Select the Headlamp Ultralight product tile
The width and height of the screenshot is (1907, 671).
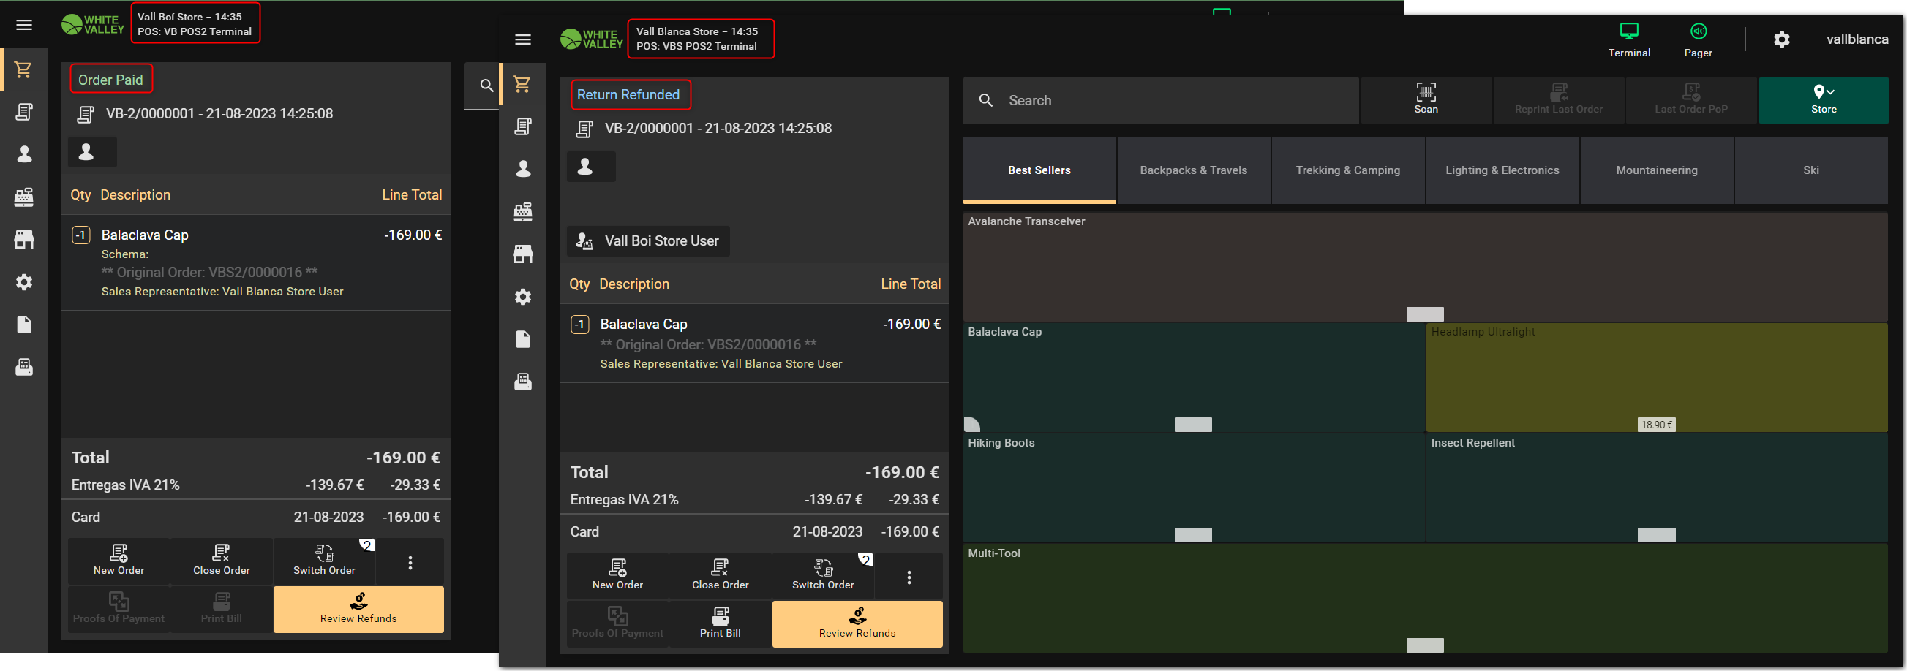point(1655,376)
